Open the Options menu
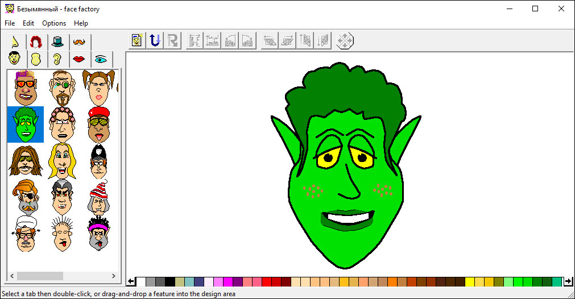Image resolution: width=575 pixels, height=299 pixels. pyautogui.click(x=54, y=23)
